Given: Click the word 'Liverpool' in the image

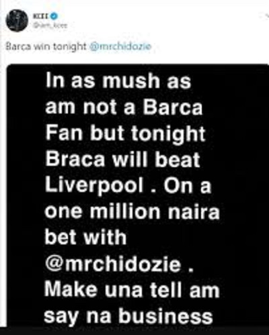Looking at the screenshot, I should click(x=95, y=186).
